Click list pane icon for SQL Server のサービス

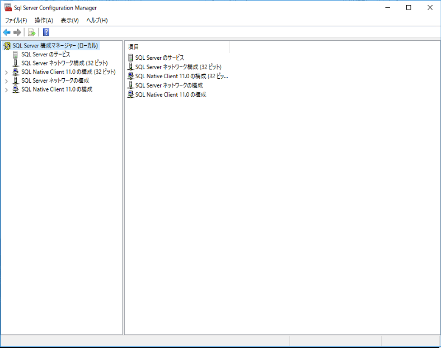pos(130,58)
